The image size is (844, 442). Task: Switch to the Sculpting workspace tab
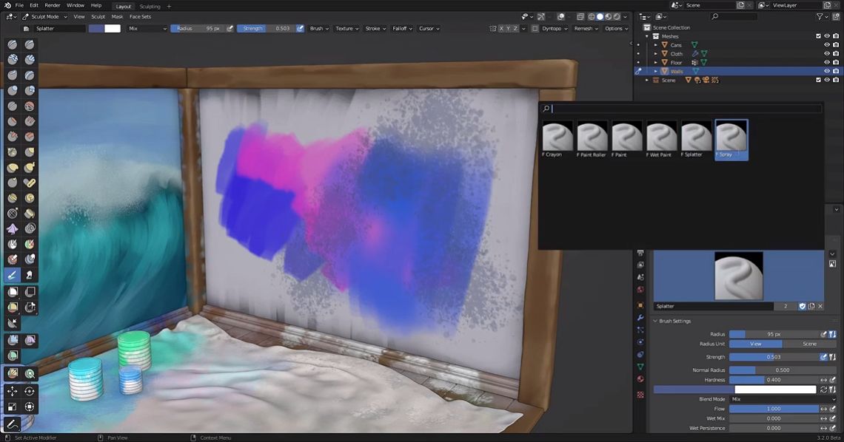click(x=150, y=7)
